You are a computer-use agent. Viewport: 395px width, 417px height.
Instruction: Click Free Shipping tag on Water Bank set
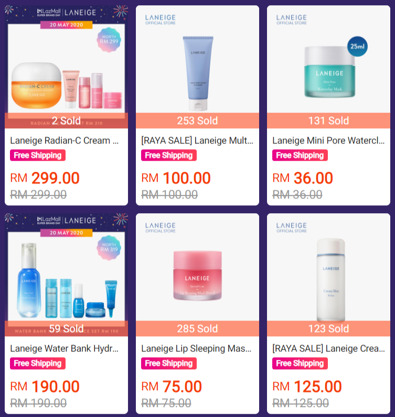pos(38,363)
